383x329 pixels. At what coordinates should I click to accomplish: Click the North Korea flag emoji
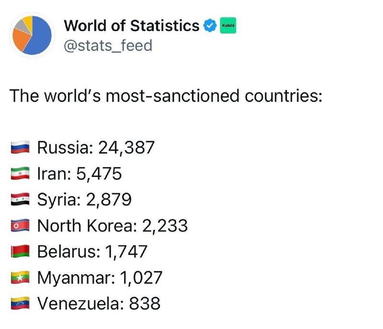click(21, 226)
